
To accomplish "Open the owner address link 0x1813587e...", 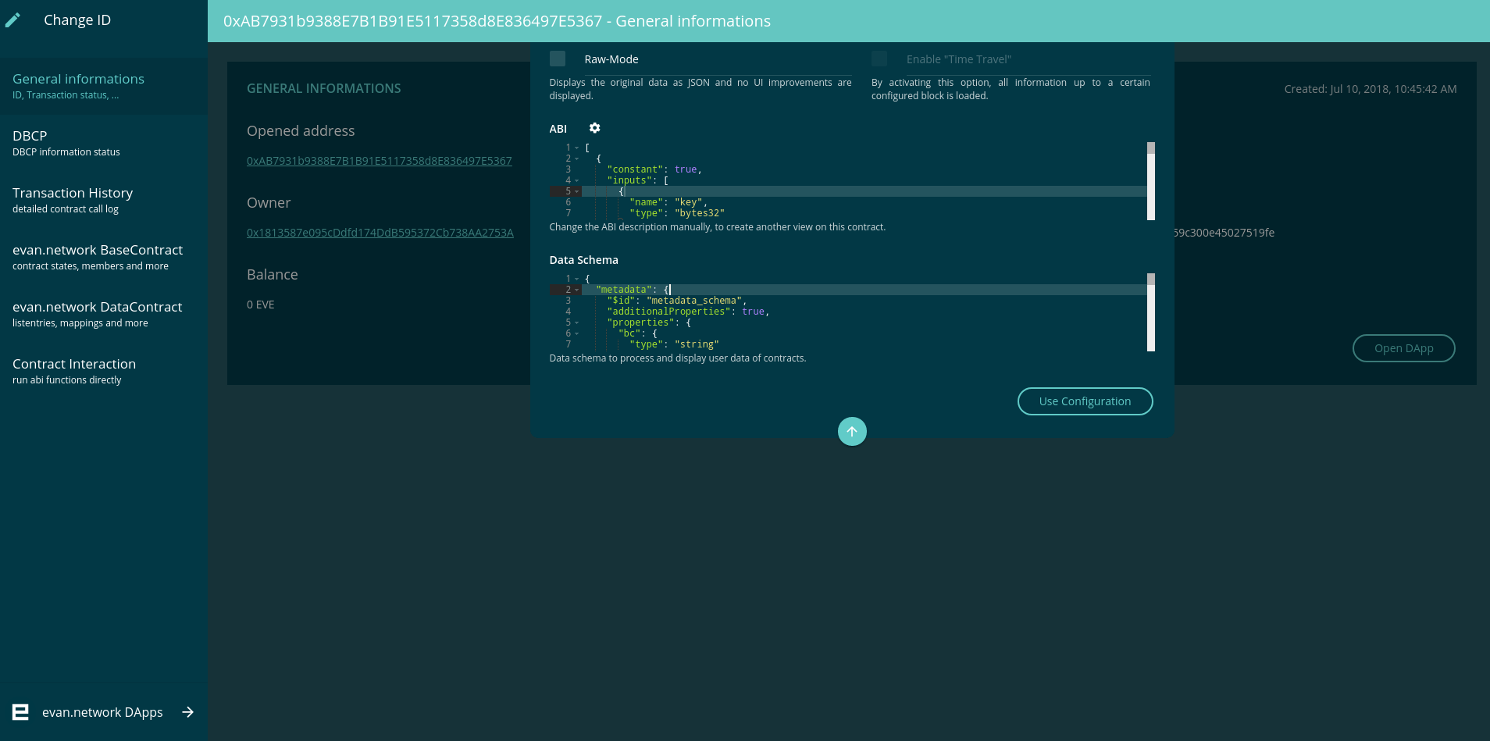I will tap(380, 233).
